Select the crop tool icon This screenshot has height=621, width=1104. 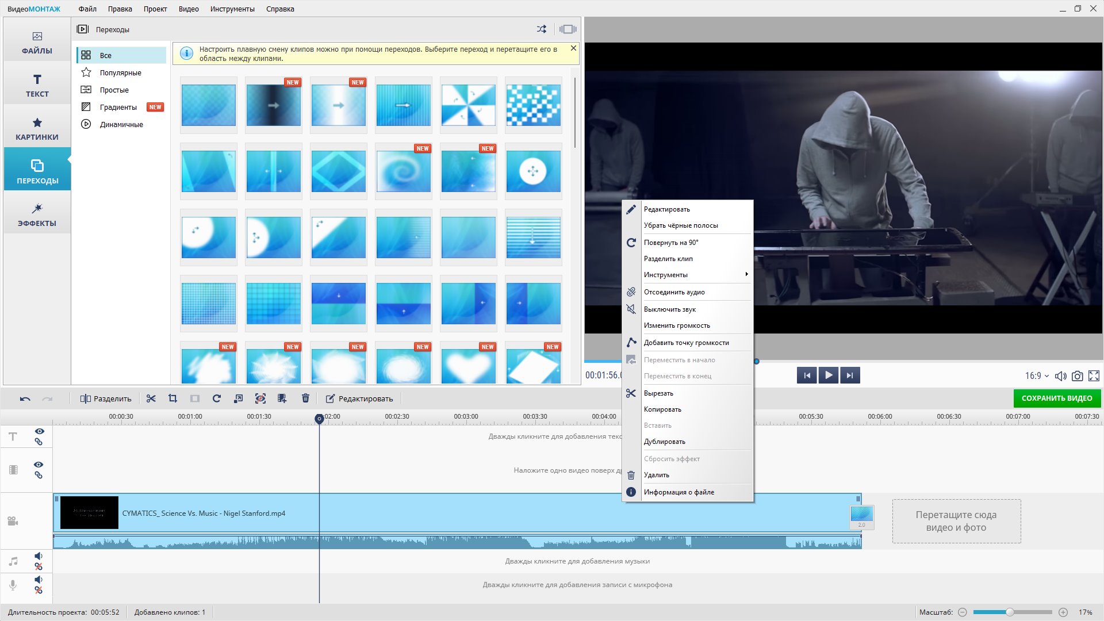(172, 398)
